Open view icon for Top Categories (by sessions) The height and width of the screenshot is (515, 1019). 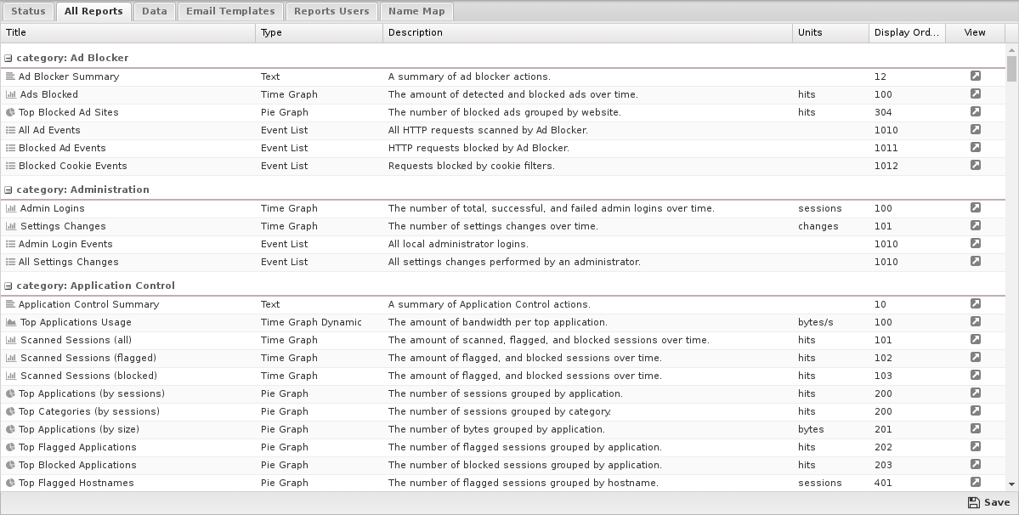coord(975,411)
